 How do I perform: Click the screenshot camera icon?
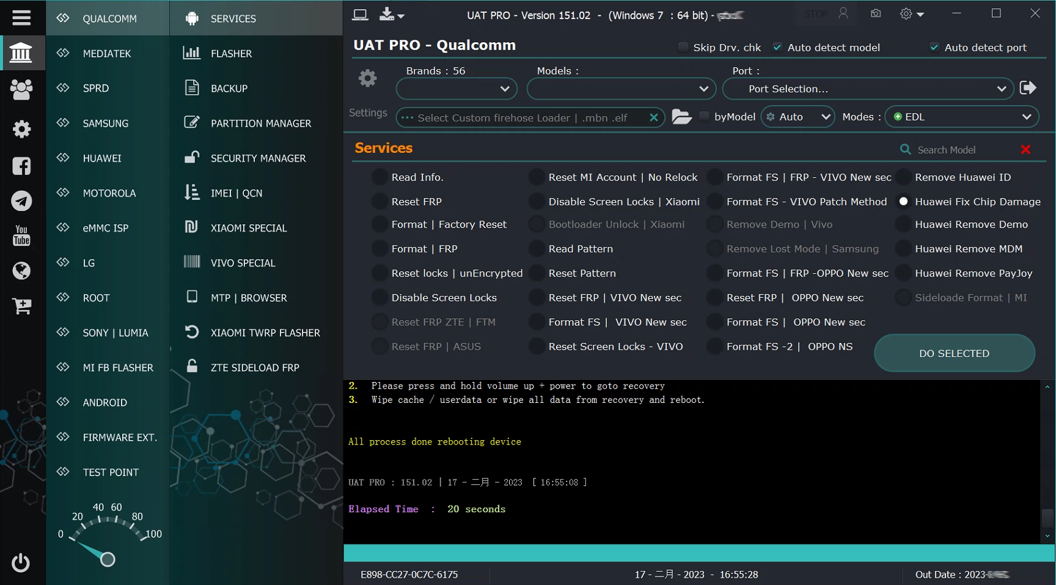coord(876,13)
